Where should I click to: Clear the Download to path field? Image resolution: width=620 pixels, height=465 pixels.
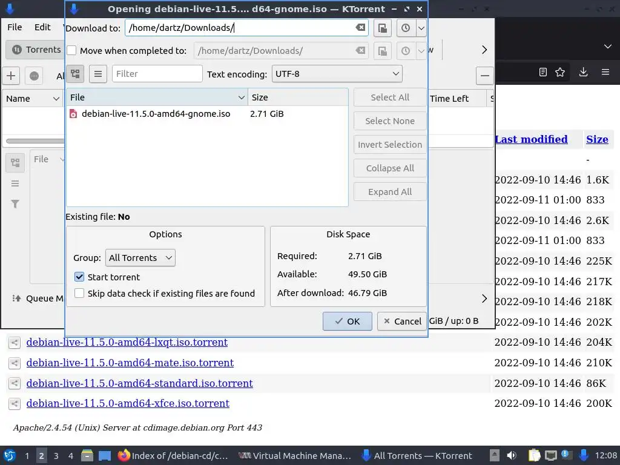(x=360, y=28)
